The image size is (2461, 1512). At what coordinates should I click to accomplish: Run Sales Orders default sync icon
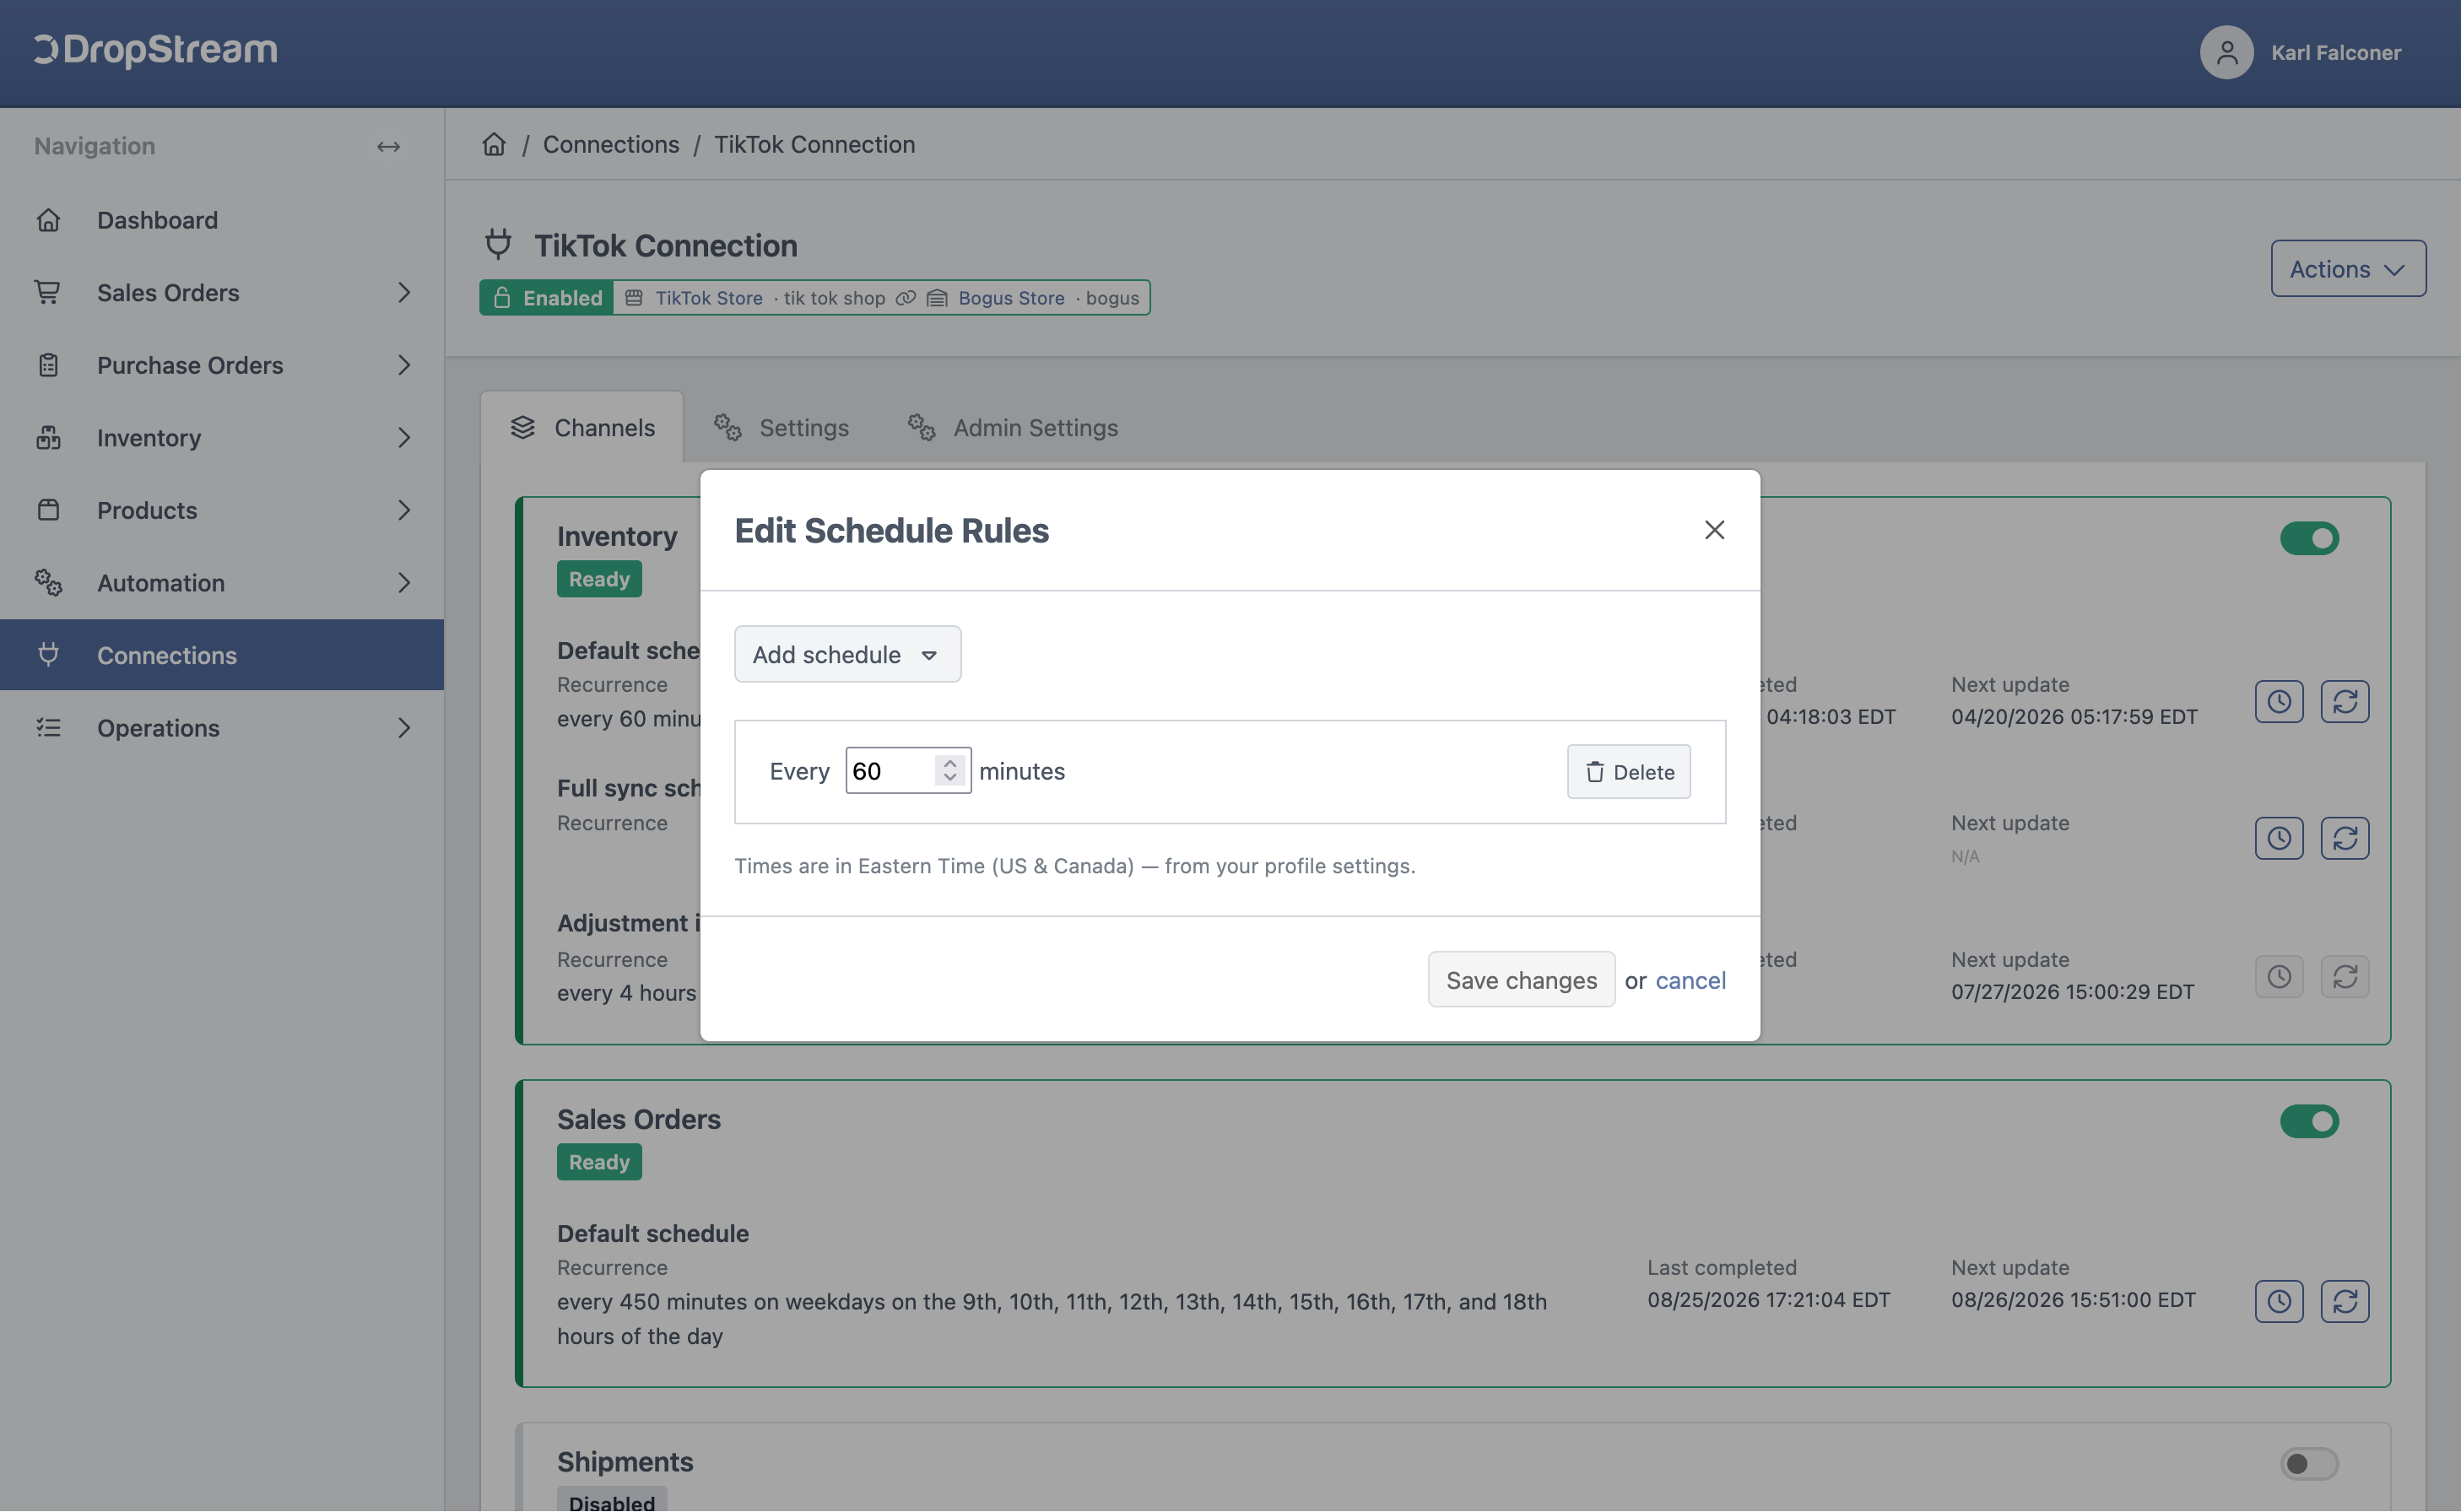(2345, 1301)
